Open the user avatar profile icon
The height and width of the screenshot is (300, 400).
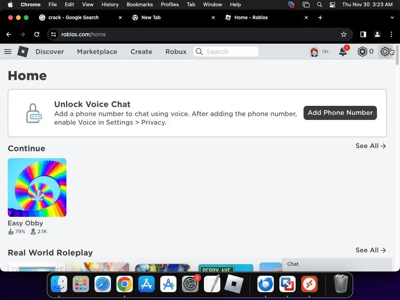click(x=314, y=52)
